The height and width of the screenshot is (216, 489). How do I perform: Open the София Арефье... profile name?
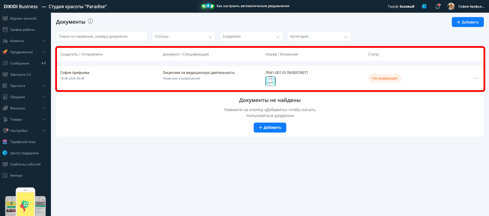(471, 6)
